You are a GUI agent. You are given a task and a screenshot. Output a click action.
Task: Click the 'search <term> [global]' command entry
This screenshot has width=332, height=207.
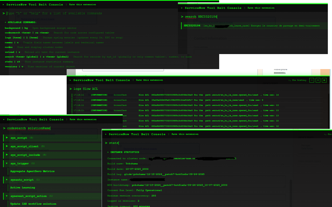pyautogui.click(x=98, y=57)
